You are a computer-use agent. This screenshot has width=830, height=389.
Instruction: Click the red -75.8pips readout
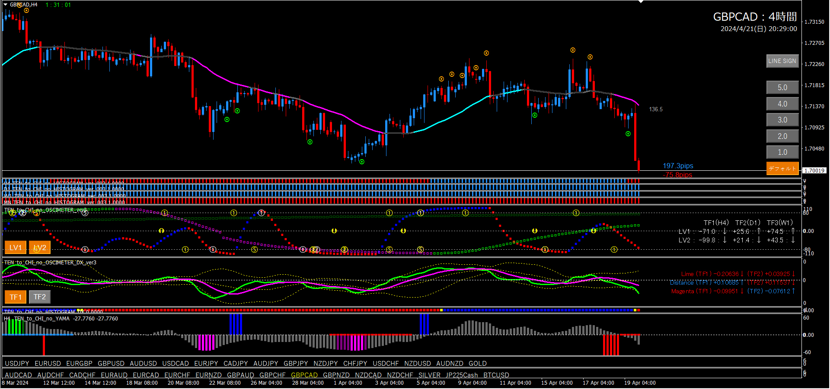677,175
